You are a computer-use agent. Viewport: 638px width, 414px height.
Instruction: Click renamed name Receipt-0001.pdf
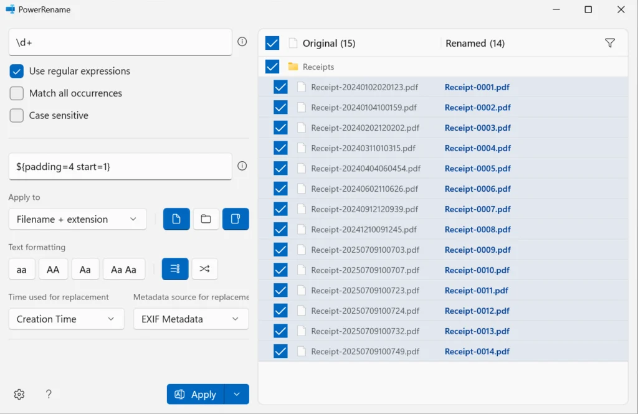477,87
